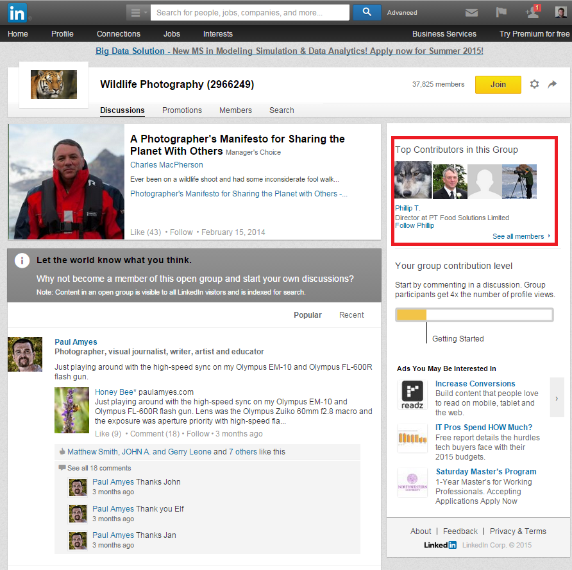
Task: Open Business Services menu
Action: pos(444,34)
